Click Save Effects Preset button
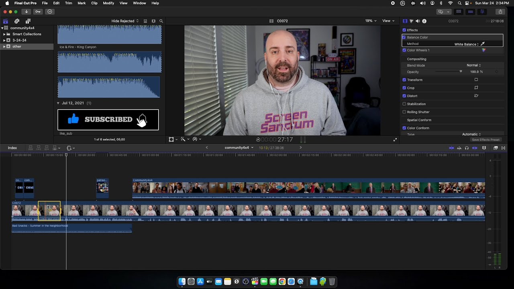Screen dimensions: 514x289 coord(485,140)
